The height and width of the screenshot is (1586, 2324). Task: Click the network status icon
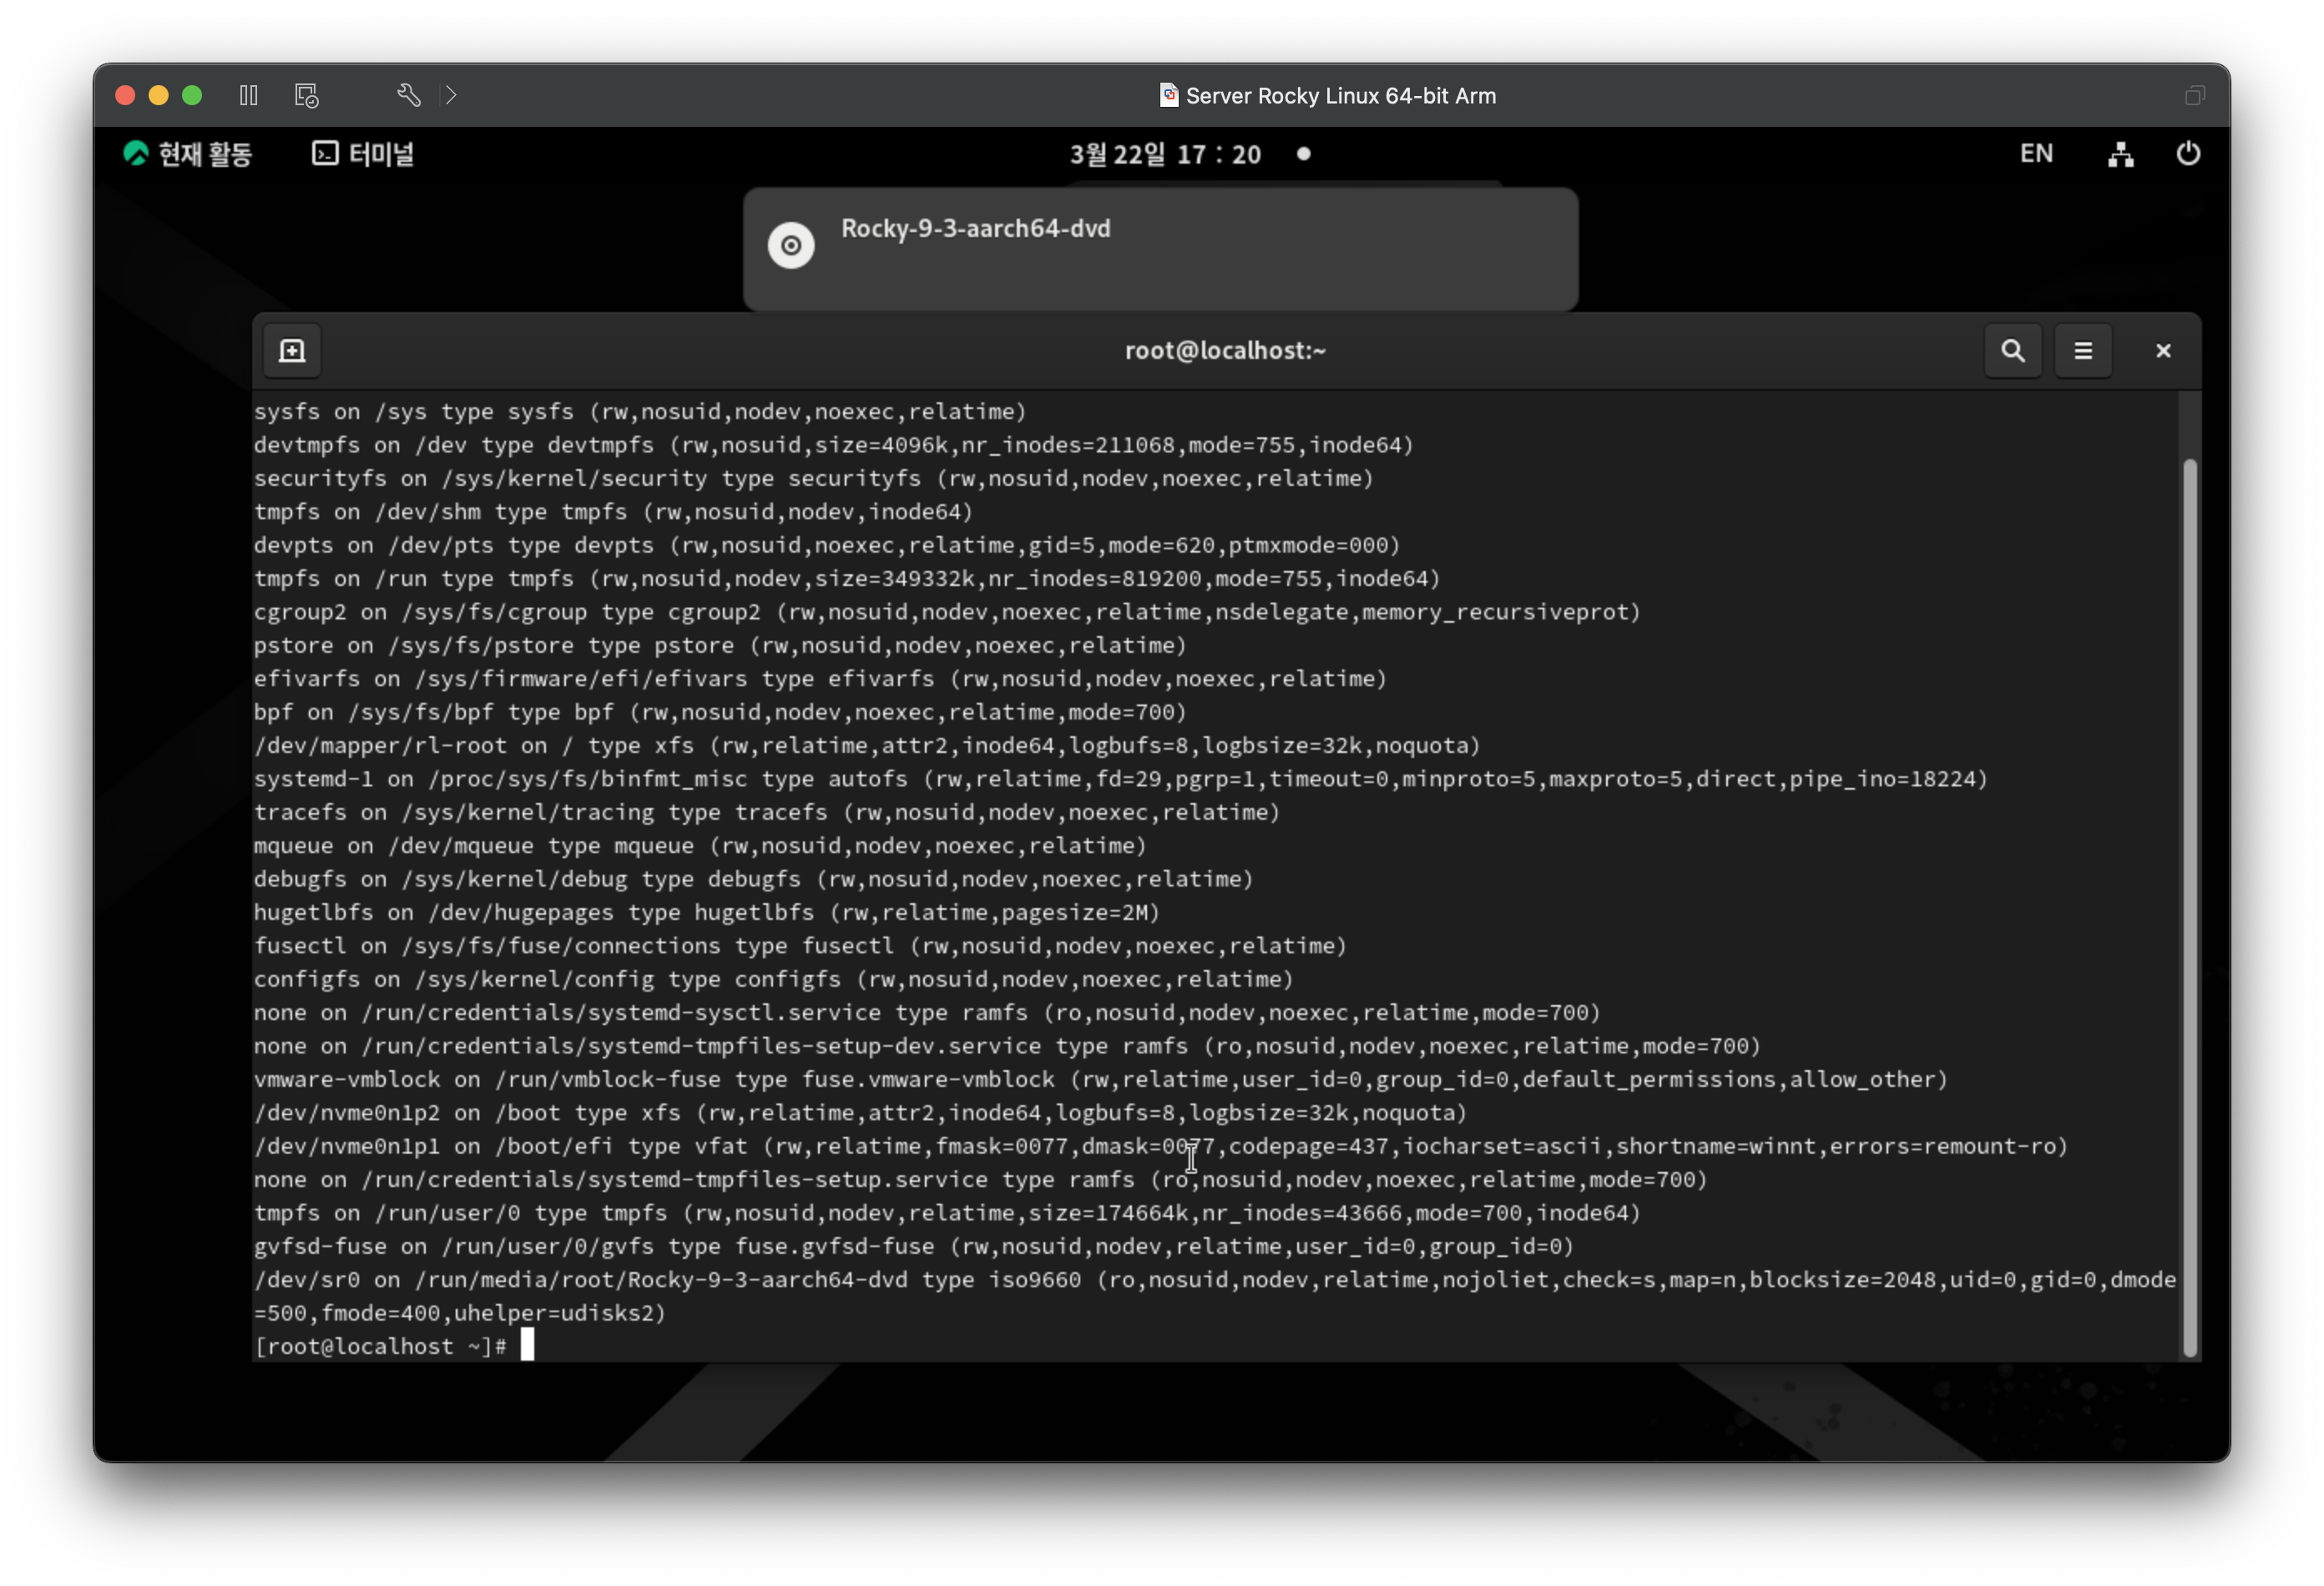click(2121, 154)
